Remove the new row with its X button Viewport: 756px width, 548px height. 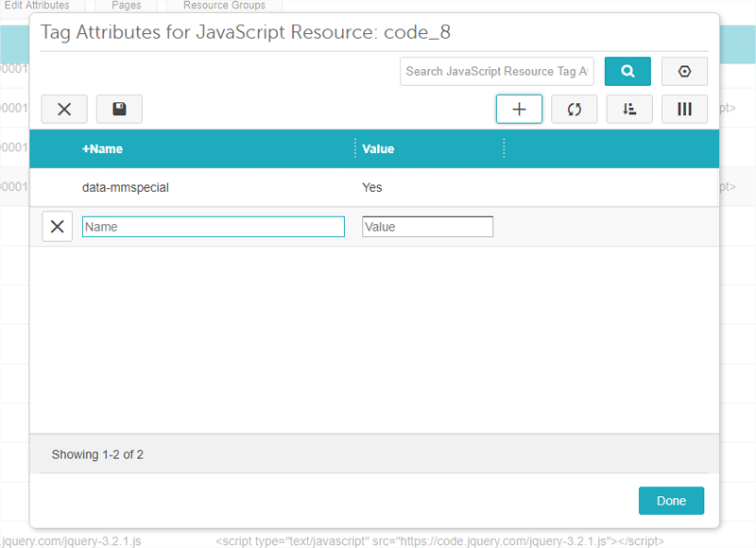pos(57,227)
